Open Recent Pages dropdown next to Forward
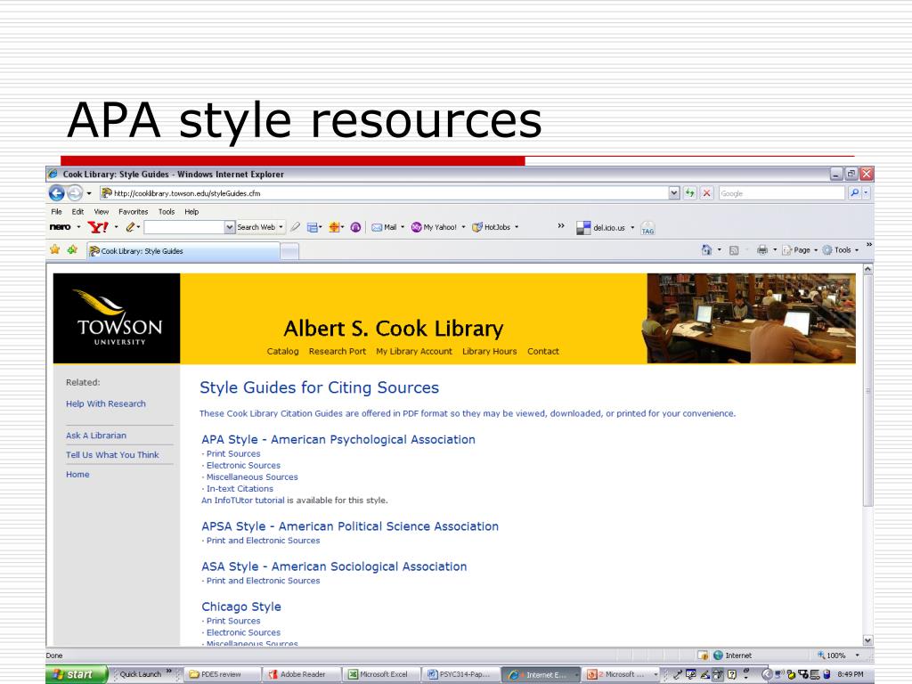The height and width of the screenshot is (684, 912). 89,193
